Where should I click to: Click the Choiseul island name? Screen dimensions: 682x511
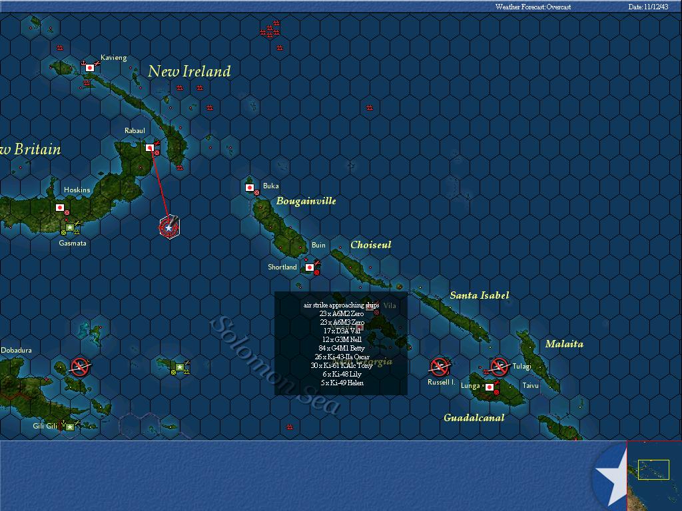pos(371,245)
